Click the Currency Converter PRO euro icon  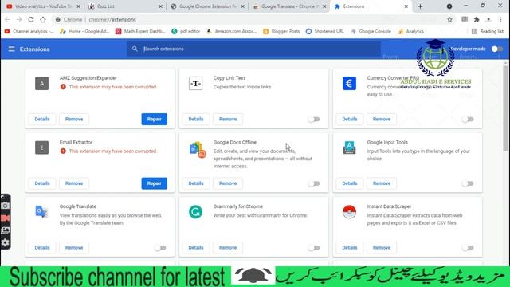(349, 83)
